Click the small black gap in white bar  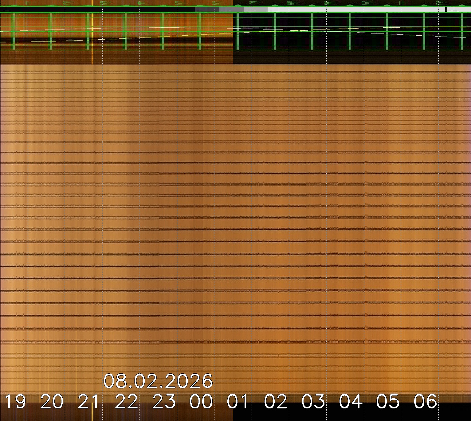(446, 10)
